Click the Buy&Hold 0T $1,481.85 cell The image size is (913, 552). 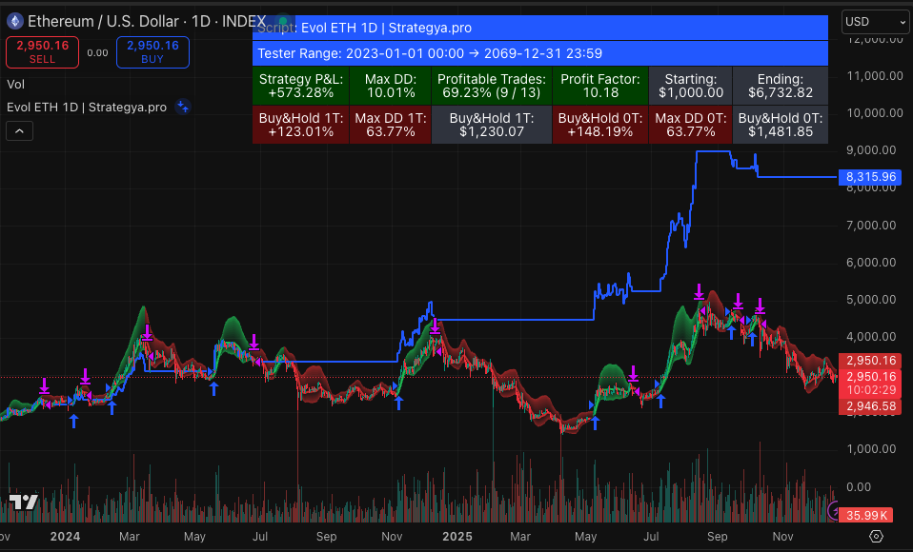pyautogui.click(x=781, y=125)
